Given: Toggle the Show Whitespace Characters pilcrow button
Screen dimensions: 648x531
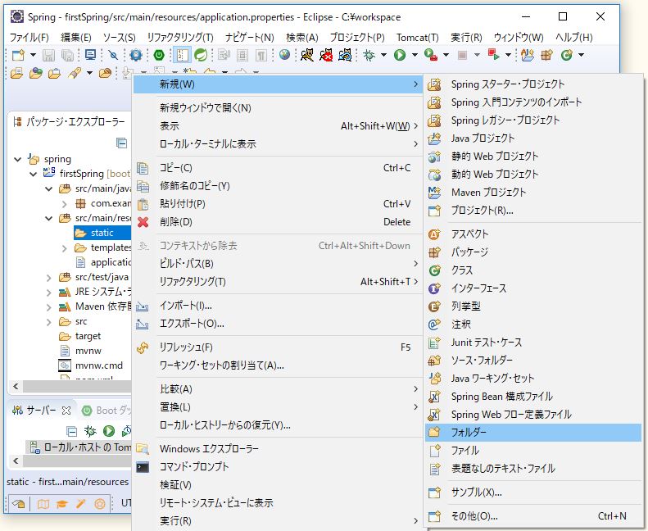Looking at the screenshot, I should [261, 55].
